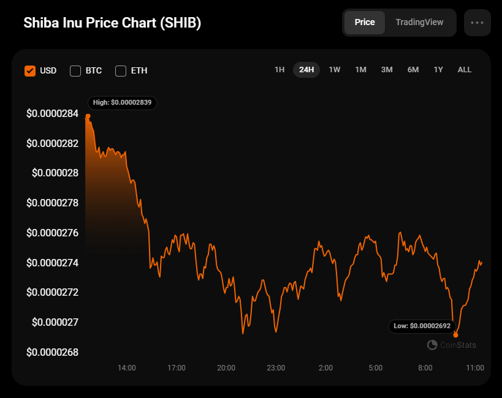
Task: Show ALL time price history
Action: tap(465, 70)
